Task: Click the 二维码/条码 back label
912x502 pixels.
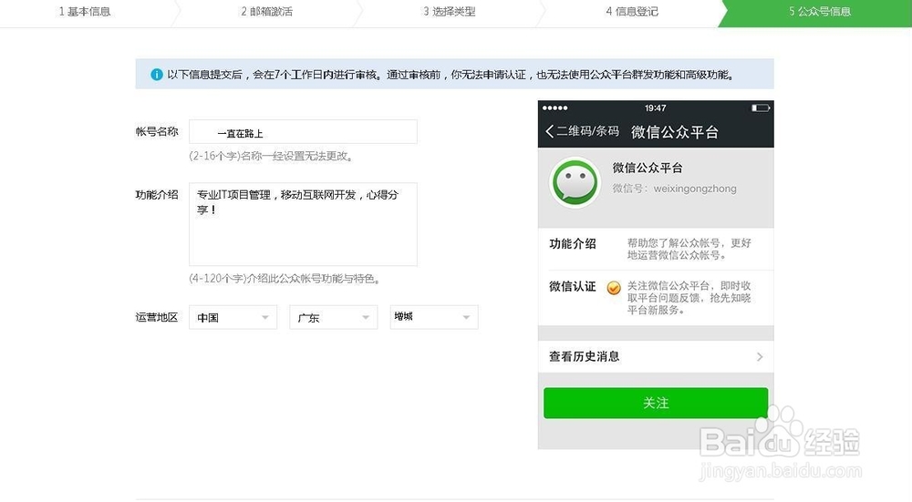Action: point(587,131)
